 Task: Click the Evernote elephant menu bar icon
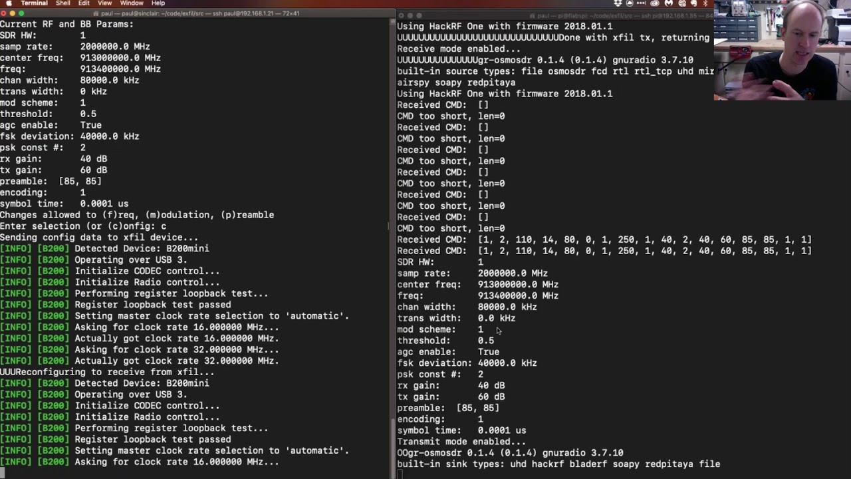pyautogui.click(x=694, y=3)
